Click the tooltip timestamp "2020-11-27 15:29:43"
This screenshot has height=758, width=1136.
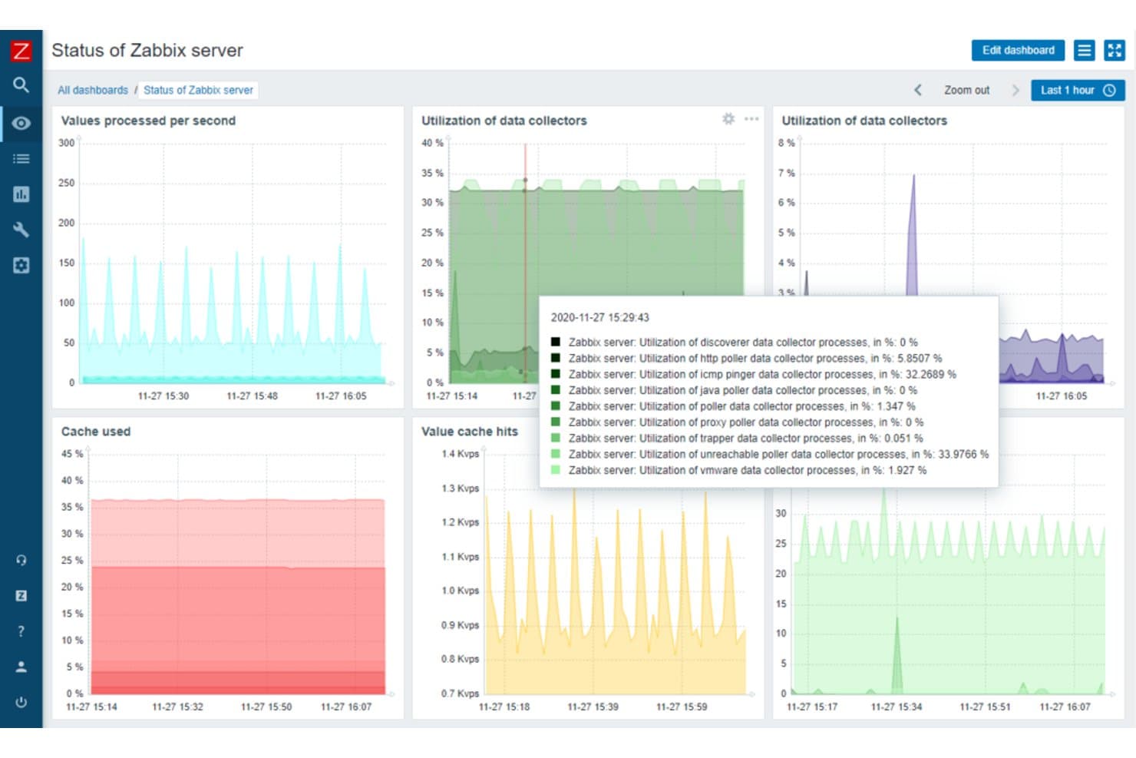coord(600,317)
